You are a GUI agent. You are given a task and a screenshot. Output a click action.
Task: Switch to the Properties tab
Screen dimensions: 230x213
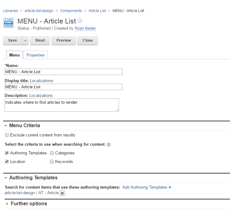[x=35, y=55]
